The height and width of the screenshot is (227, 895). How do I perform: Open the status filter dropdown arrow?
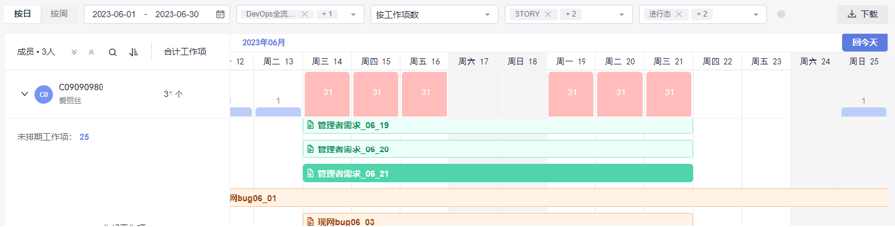pyautogui.click(x=755, y=15)
